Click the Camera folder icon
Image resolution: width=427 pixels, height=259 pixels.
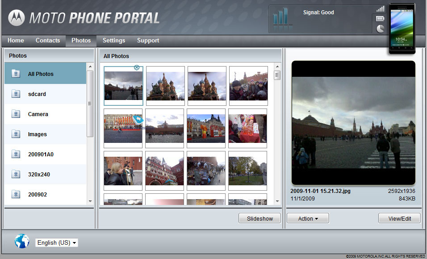coord(16,114)
